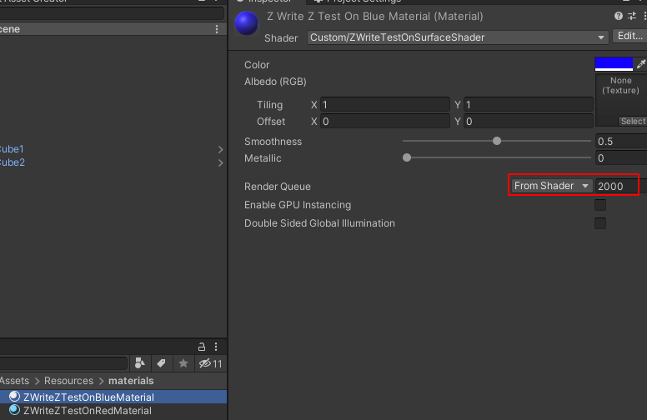Open the blue Color swatch picker

(614, 64)
